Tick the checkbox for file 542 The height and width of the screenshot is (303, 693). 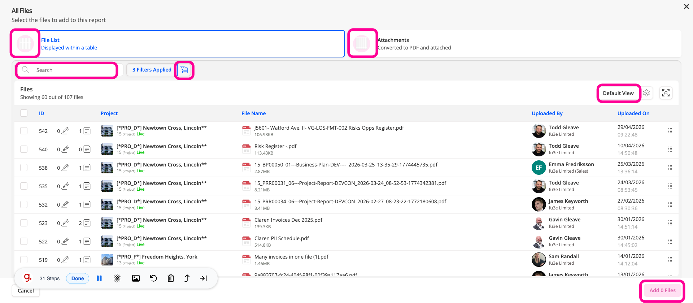tap(24, 131)
